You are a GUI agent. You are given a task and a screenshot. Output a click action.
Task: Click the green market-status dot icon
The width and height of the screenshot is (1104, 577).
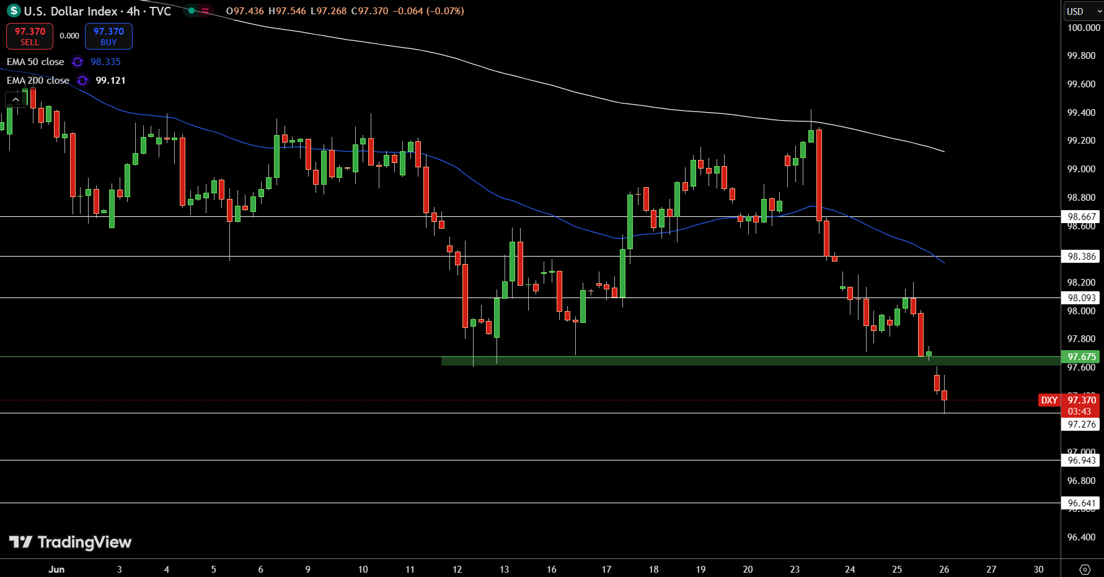(192, 11)
